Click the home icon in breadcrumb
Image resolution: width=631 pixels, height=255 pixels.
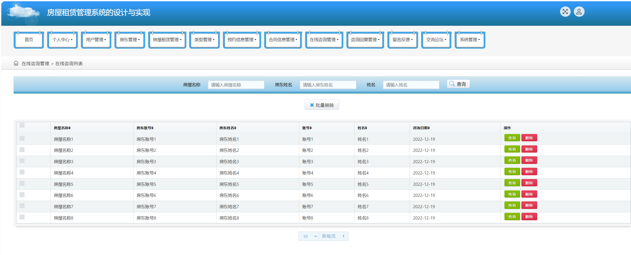click(x=16, y=63)
